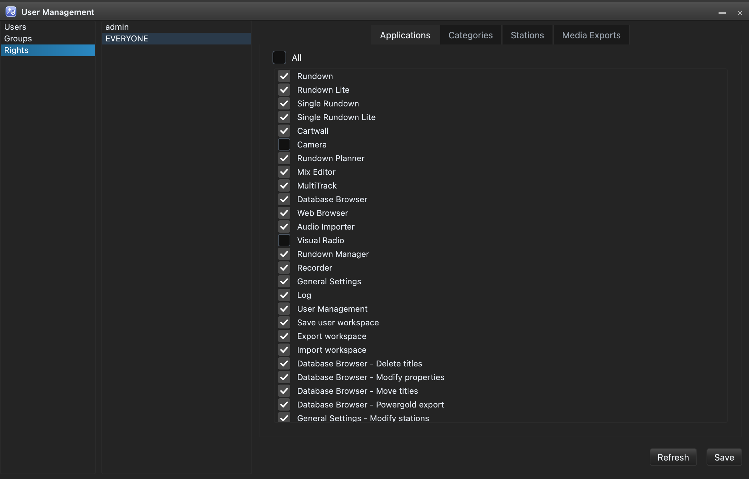
Task: Select Users in the left sidebar
Action: point(48,27)
